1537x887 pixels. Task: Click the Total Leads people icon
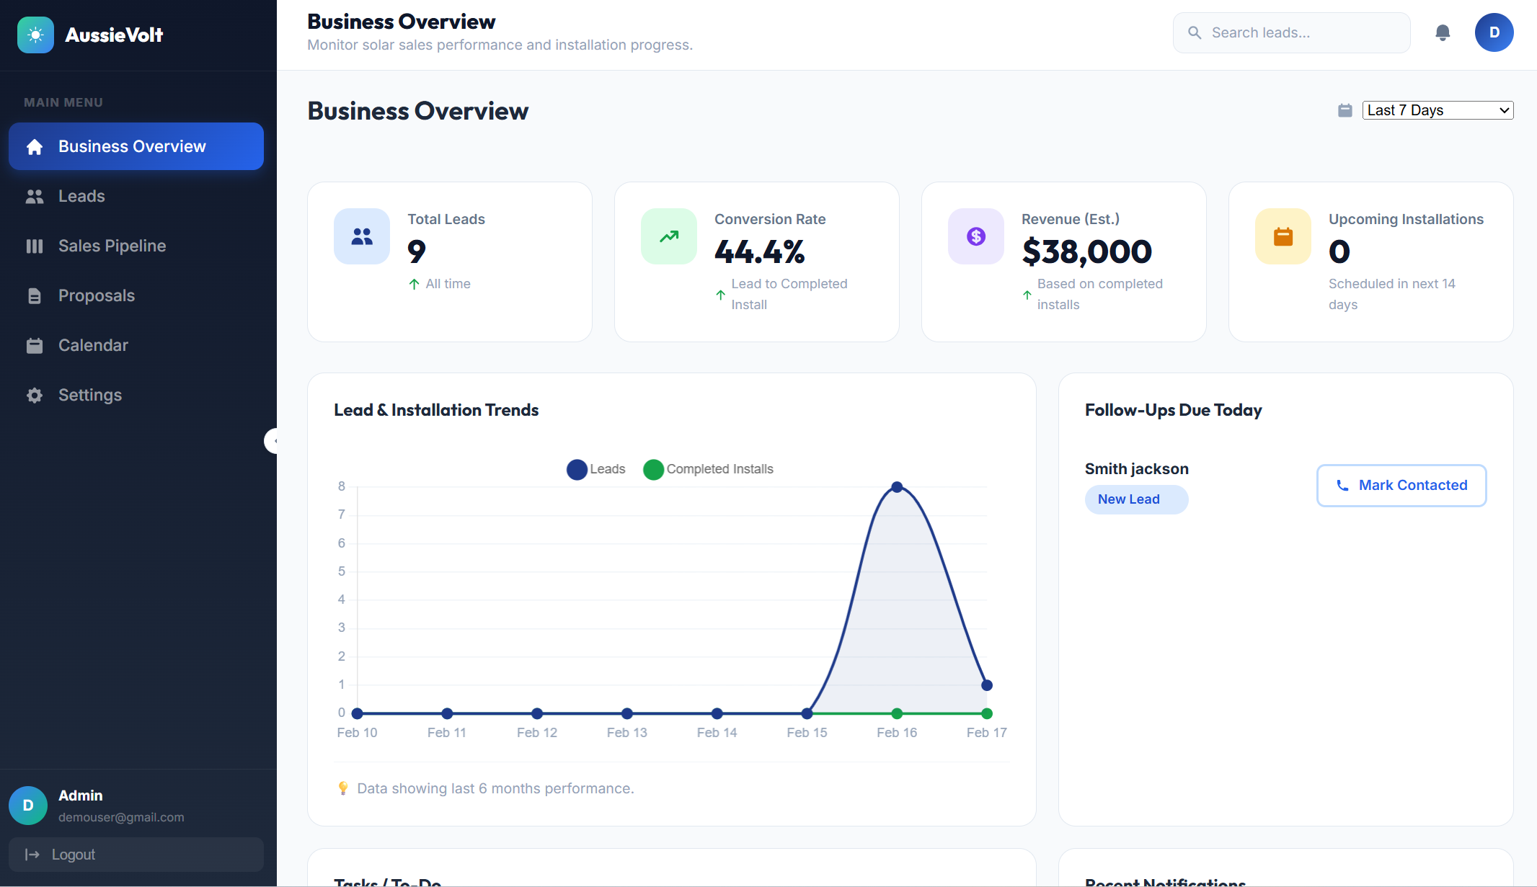pos(361,236)
